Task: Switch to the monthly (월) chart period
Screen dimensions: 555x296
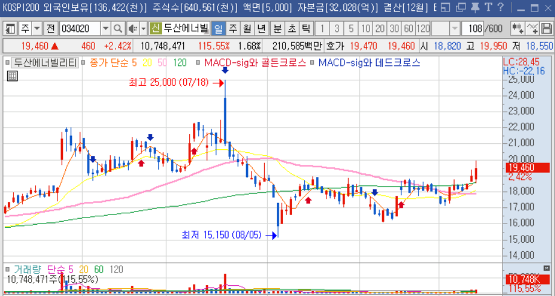Action: click(247, 29)
